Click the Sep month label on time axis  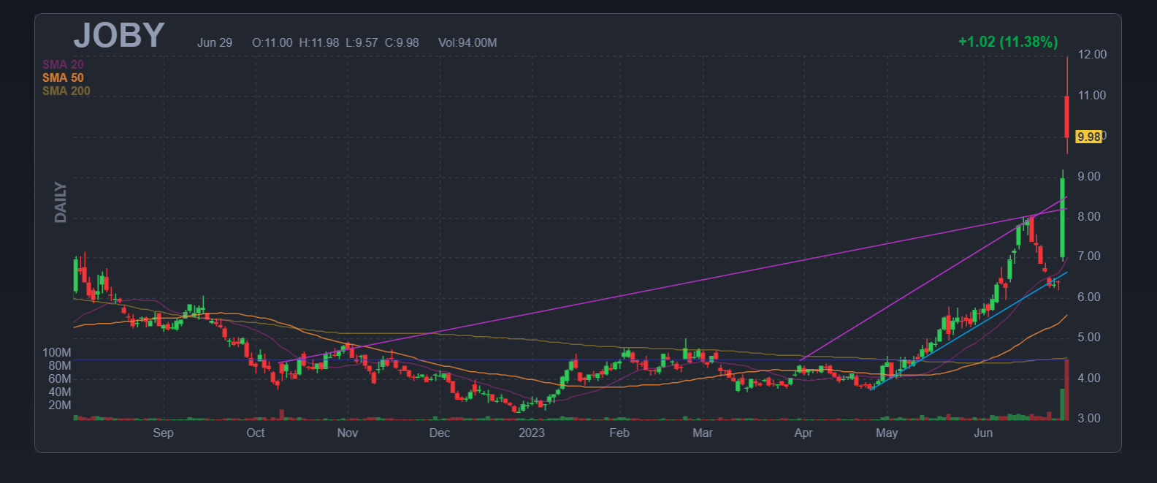pyautogui.click(x=164, y=433)
